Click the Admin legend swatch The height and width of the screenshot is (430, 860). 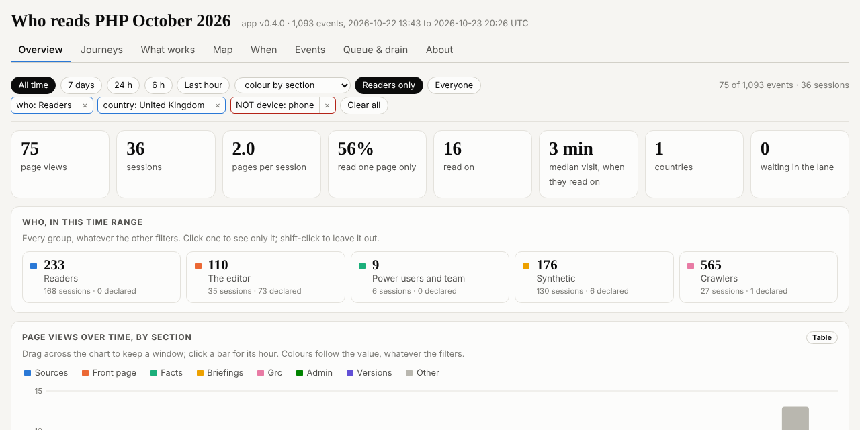[x=300, y=373]
